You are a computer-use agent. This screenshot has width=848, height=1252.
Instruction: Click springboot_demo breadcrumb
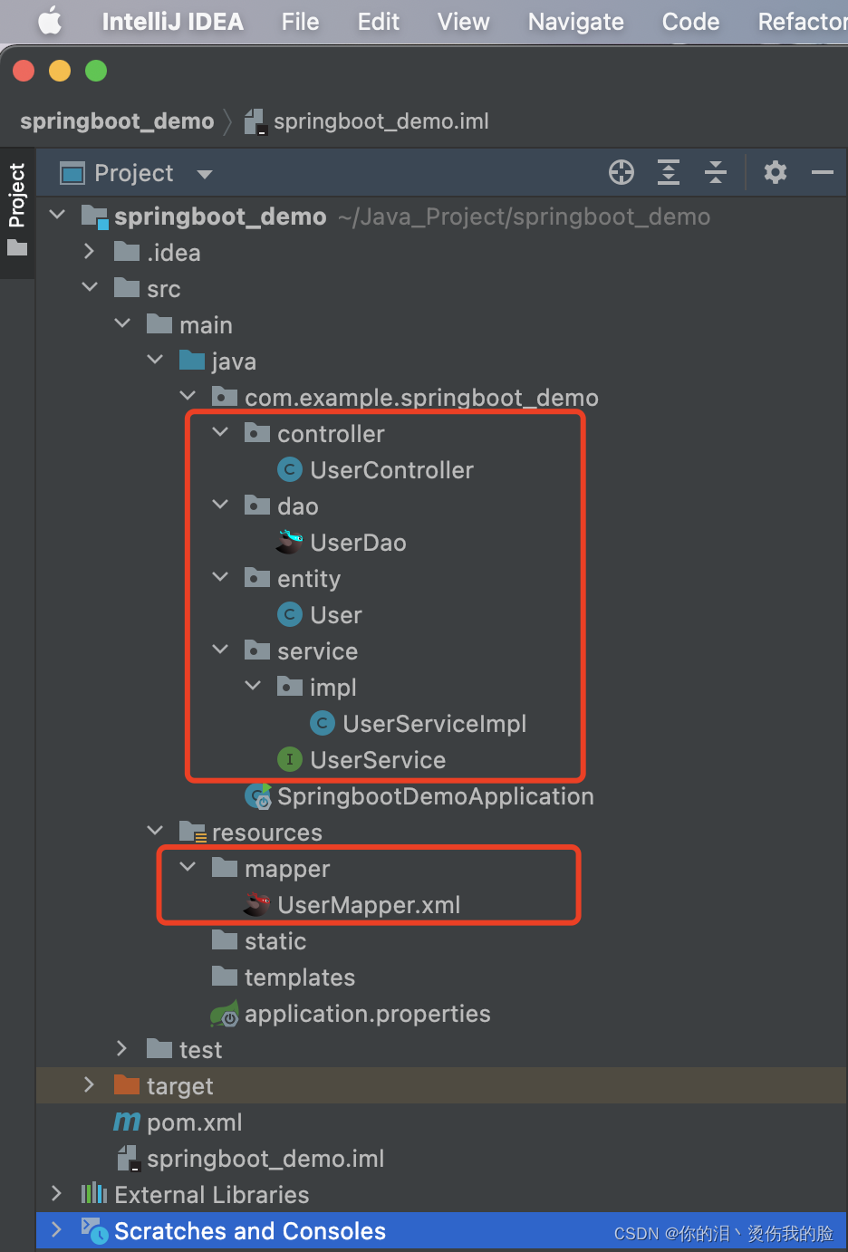pyautogui.click(x=117, y=121)
